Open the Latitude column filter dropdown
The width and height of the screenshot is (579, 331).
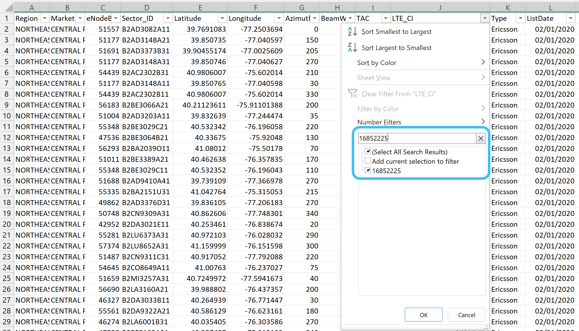222,18
